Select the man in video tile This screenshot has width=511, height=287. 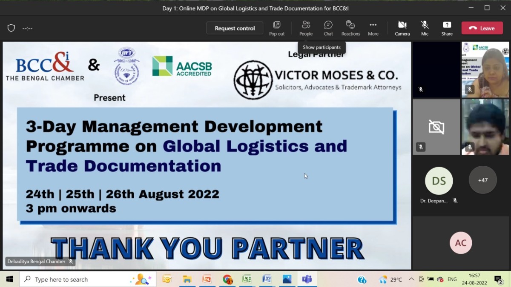[485, 127]
